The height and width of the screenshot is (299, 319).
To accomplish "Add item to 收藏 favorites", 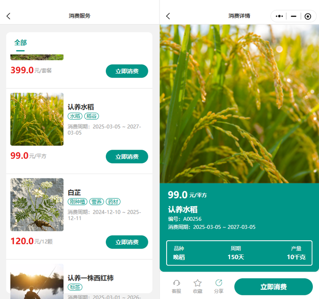I will pyautogui.click(x=198, y=286).
